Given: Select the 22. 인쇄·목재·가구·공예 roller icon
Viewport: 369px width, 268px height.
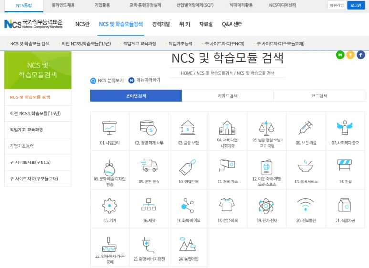Looking at the screenshot, I should pyautogui.click(x=109, y=245).
